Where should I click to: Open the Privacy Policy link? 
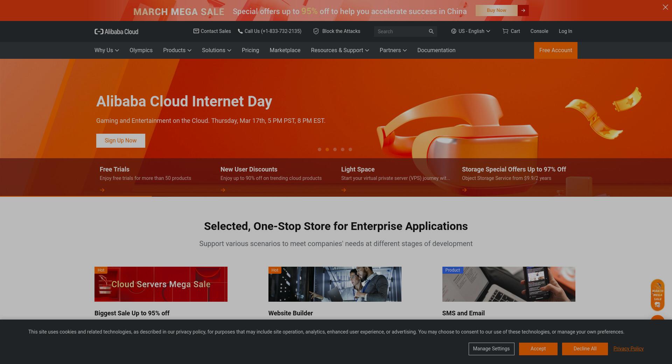point(628,349)
